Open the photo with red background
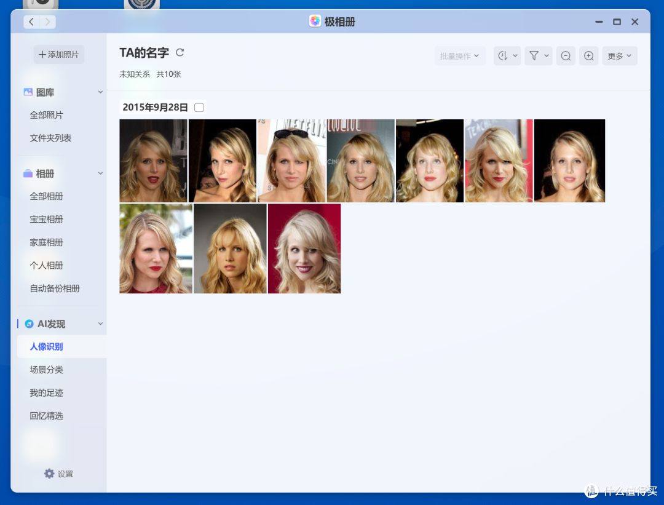The height and width of the screenshot is (505, 664). [304, 249]
